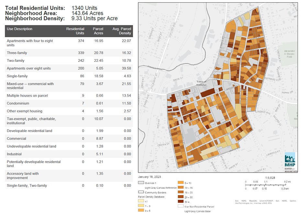Select 'Accessory land with improvement' label
The width and height of the screenshot is (303, 214).
tap(23, 175)
